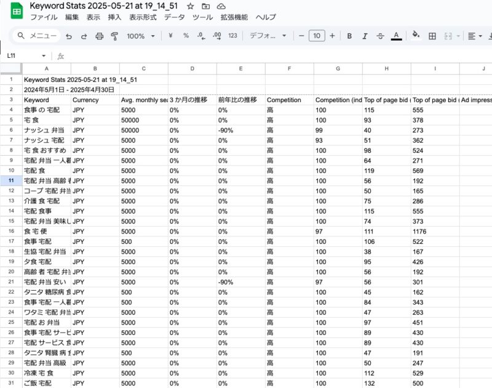The height and width of the screenshot is (388, 492).
Task: Select row 11 header
Action: click(x=11, y=180)
